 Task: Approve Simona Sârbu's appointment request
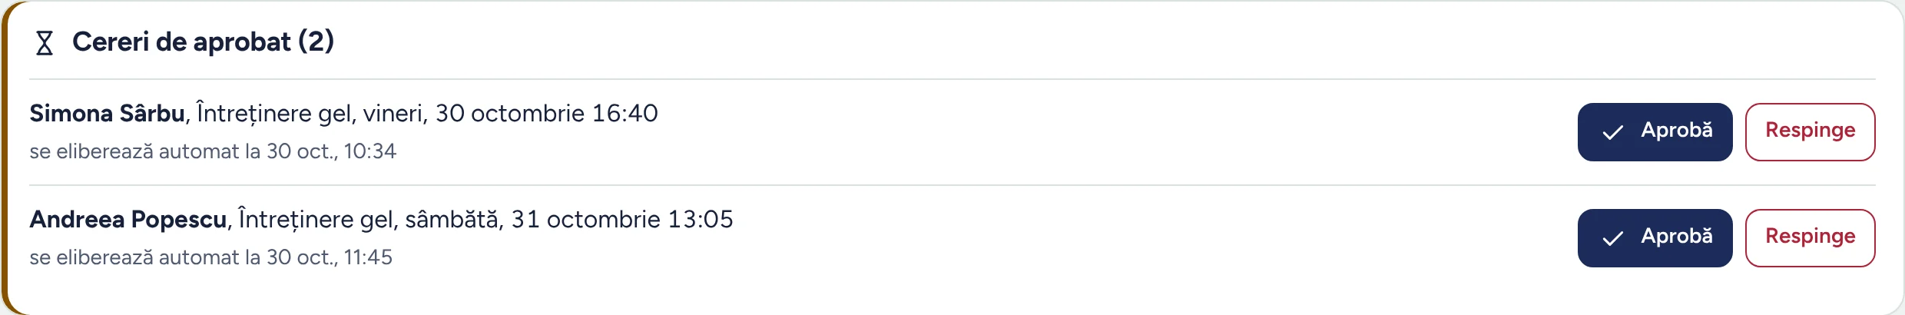[x=1655, y=132]
